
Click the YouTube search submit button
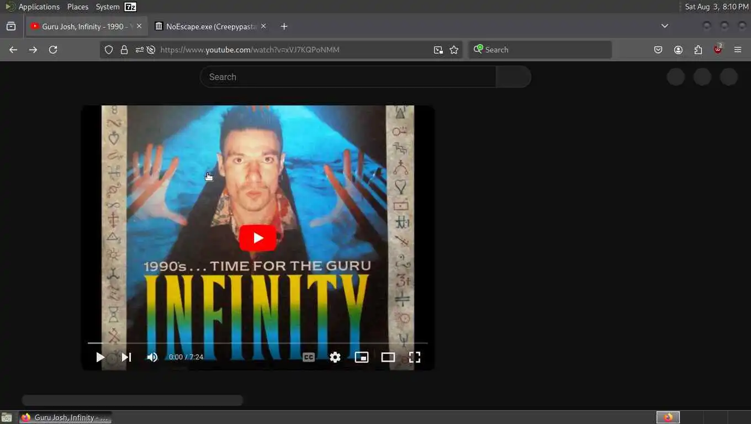pos(514,77)
